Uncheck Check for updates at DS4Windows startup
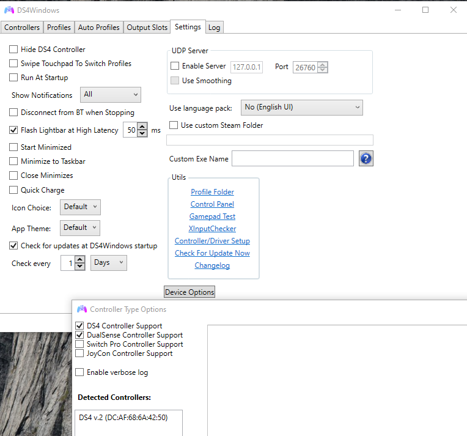 [13, 246]
